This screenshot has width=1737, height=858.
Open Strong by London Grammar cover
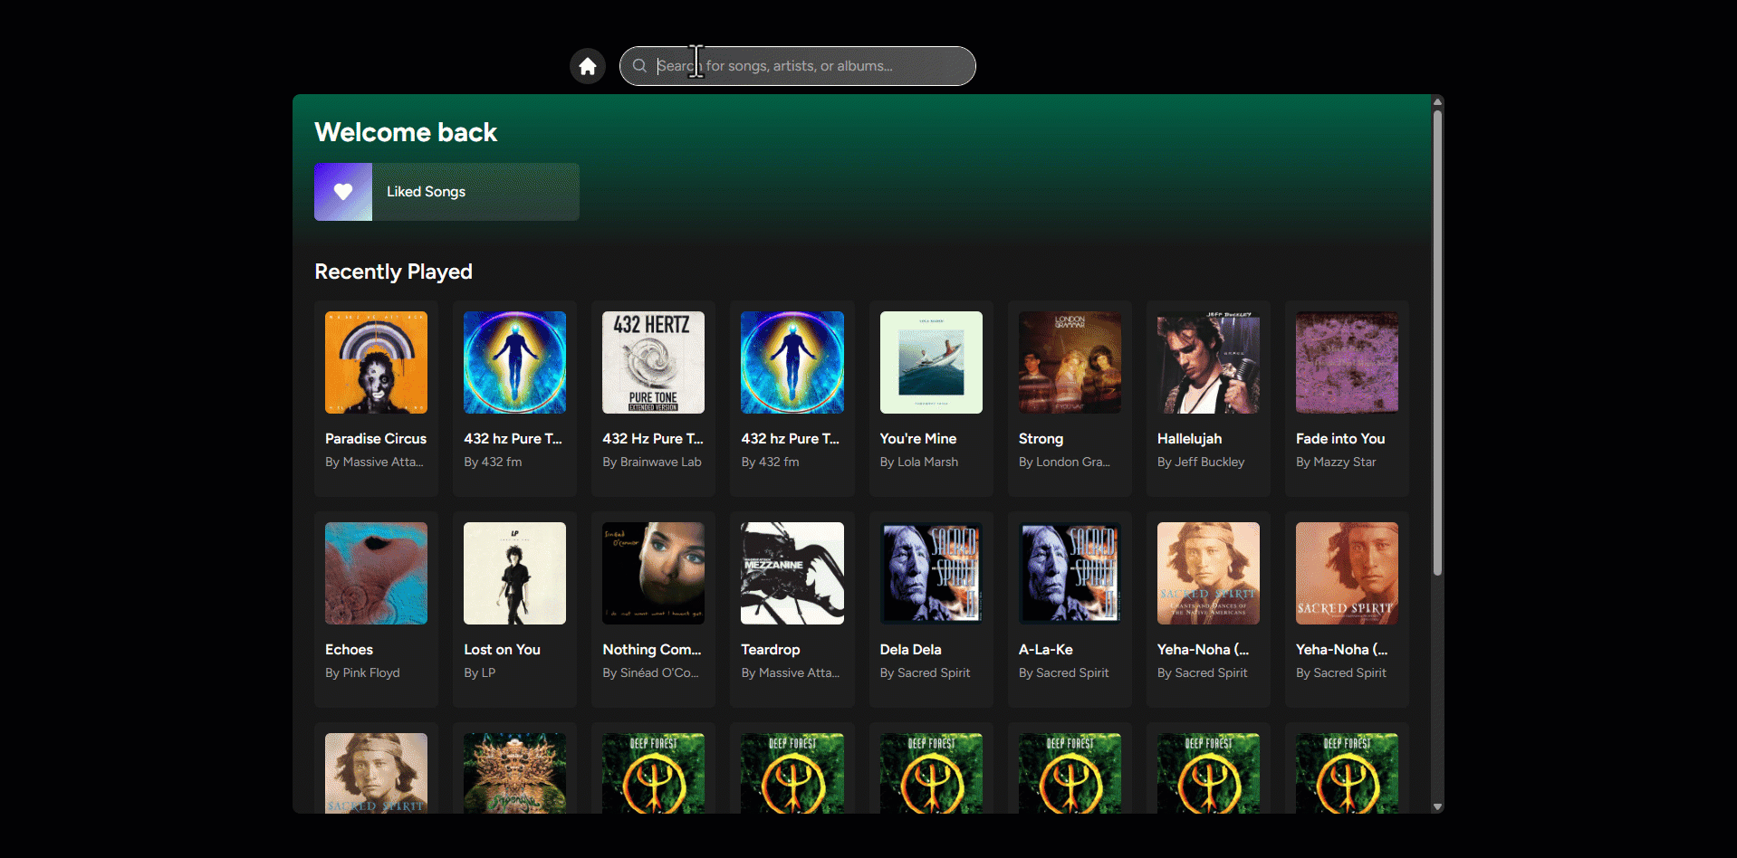1070,362
